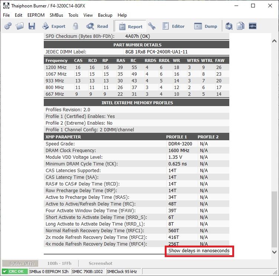Viewport: 279px width, 276px height.
Task: Click the wrench tools icon
Action: [x=152, y=26]
